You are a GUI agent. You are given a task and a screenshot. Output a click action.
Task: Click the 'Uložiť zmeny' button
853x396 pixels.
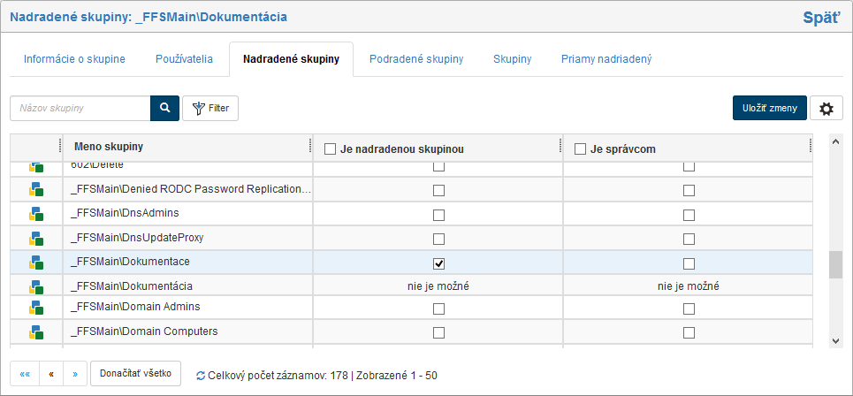pyautogui.click(x=769, y=108)
